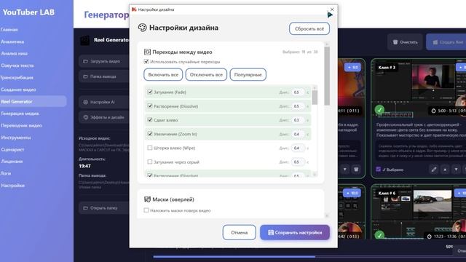Click the folder icon in Загрузить видео
466x262 pixels.
[x=86, y=61]
